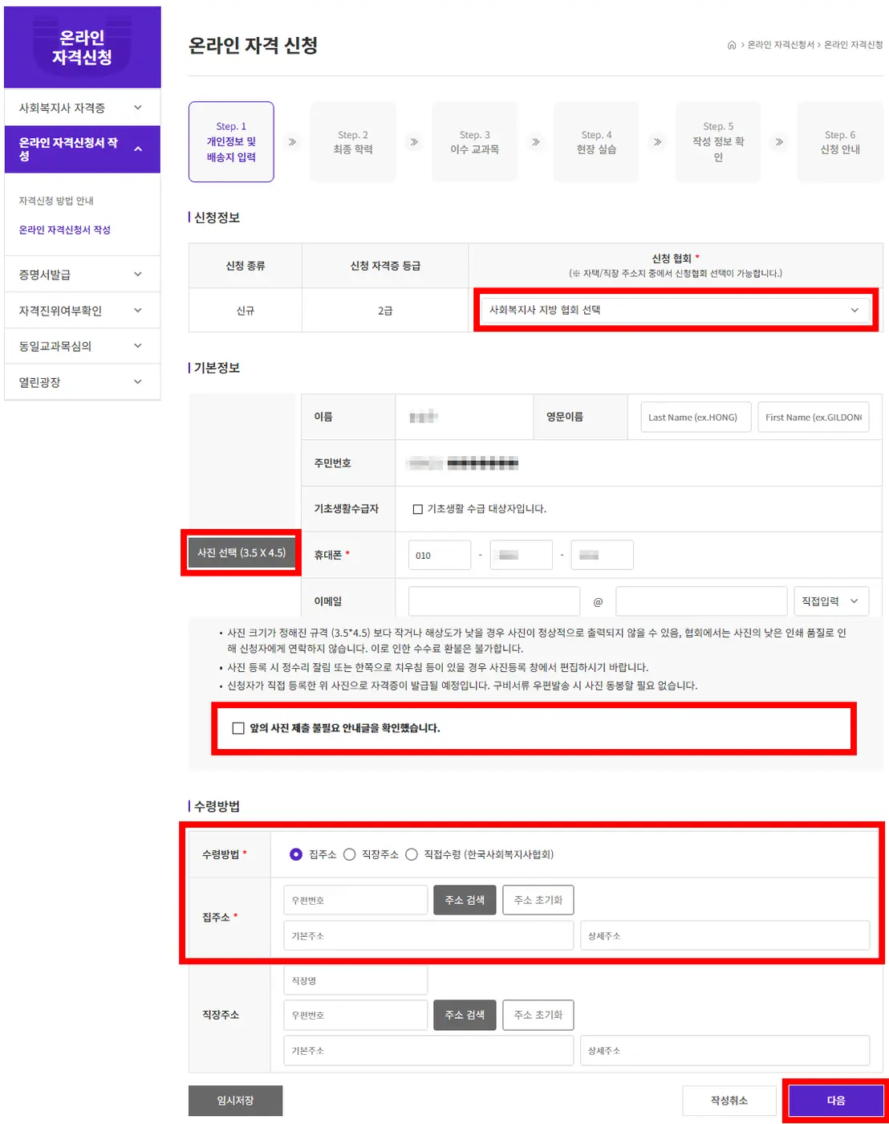Click 다음 button

click(x=836, y=1101)
